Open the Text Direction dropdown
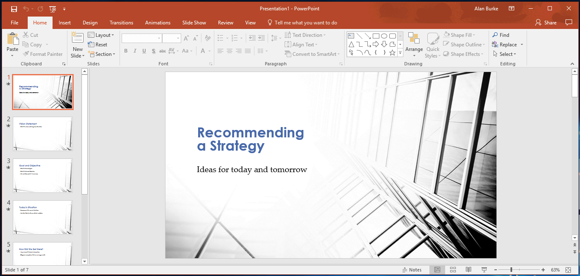The width and height of the screenshot is (580, 276). (x=305, y=35)
